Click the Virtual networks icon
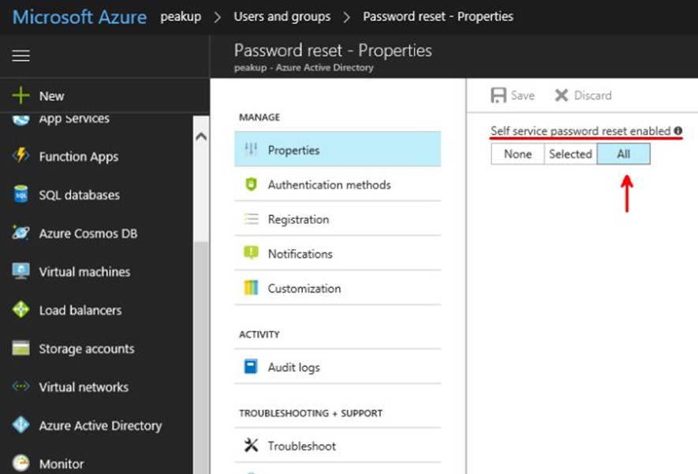Screen dimensions: 698x474 (21, 386)
